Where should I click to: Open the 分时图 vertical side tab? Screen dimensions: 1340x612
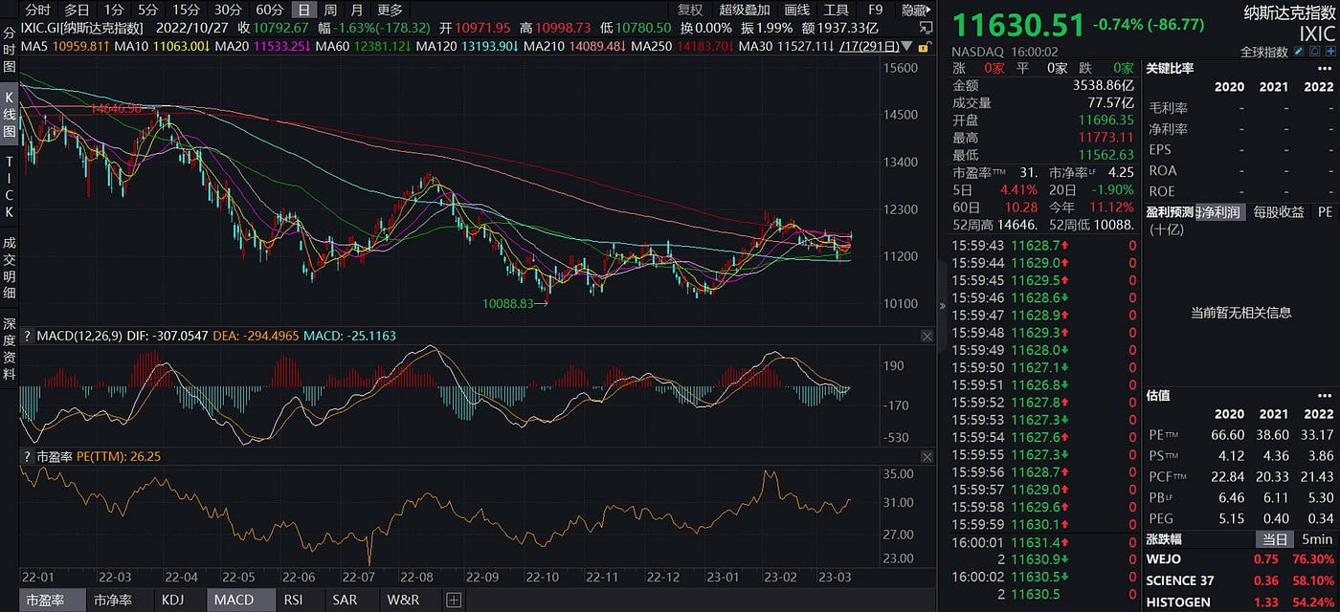pyautogui.click(x=10, y=50)
